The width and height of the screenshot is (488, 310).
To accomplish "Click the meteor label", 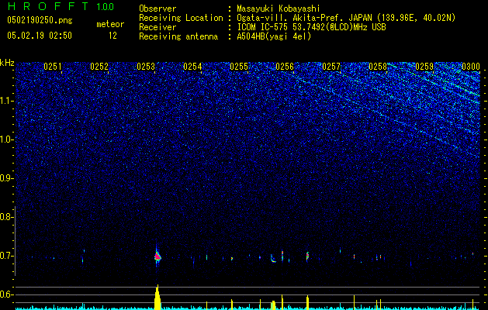I will (110, 24).
